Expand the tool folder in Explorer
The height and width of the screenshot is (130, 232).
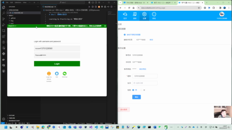[x=12, y=23]
